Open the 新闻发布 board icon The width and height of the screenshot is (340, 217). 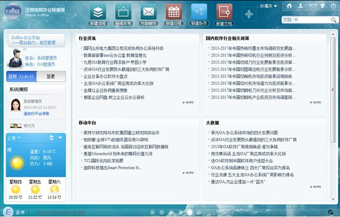tap(123, 12)
